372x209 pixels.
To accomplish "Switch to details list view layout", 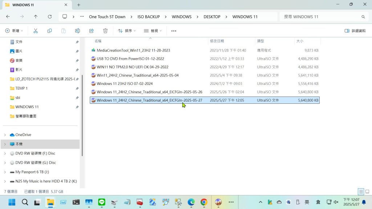I will tap(361, 192).
